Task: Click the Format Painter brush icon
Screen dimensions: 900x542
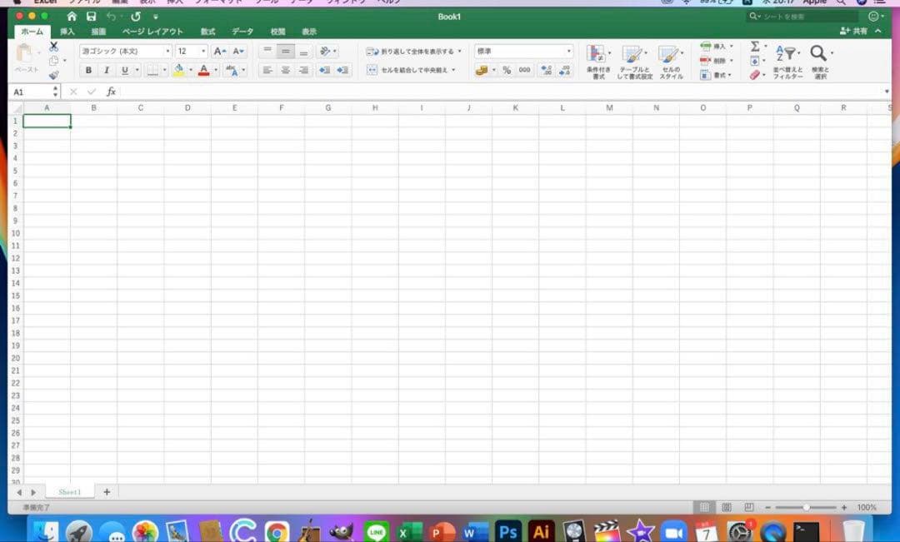Action: 54,75
